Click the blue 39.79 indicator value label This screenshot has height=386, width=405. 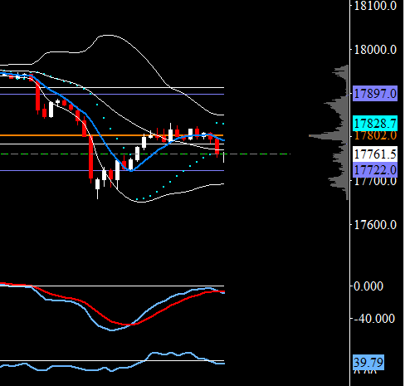[368, 362]
